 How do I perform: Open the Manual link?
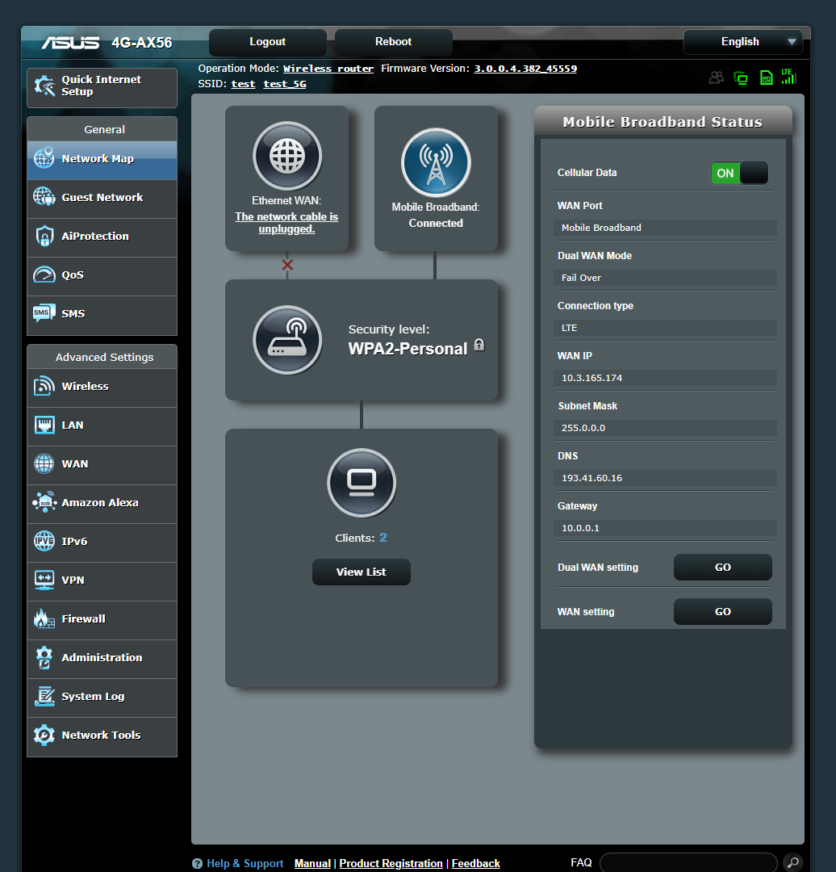(312, 863)
